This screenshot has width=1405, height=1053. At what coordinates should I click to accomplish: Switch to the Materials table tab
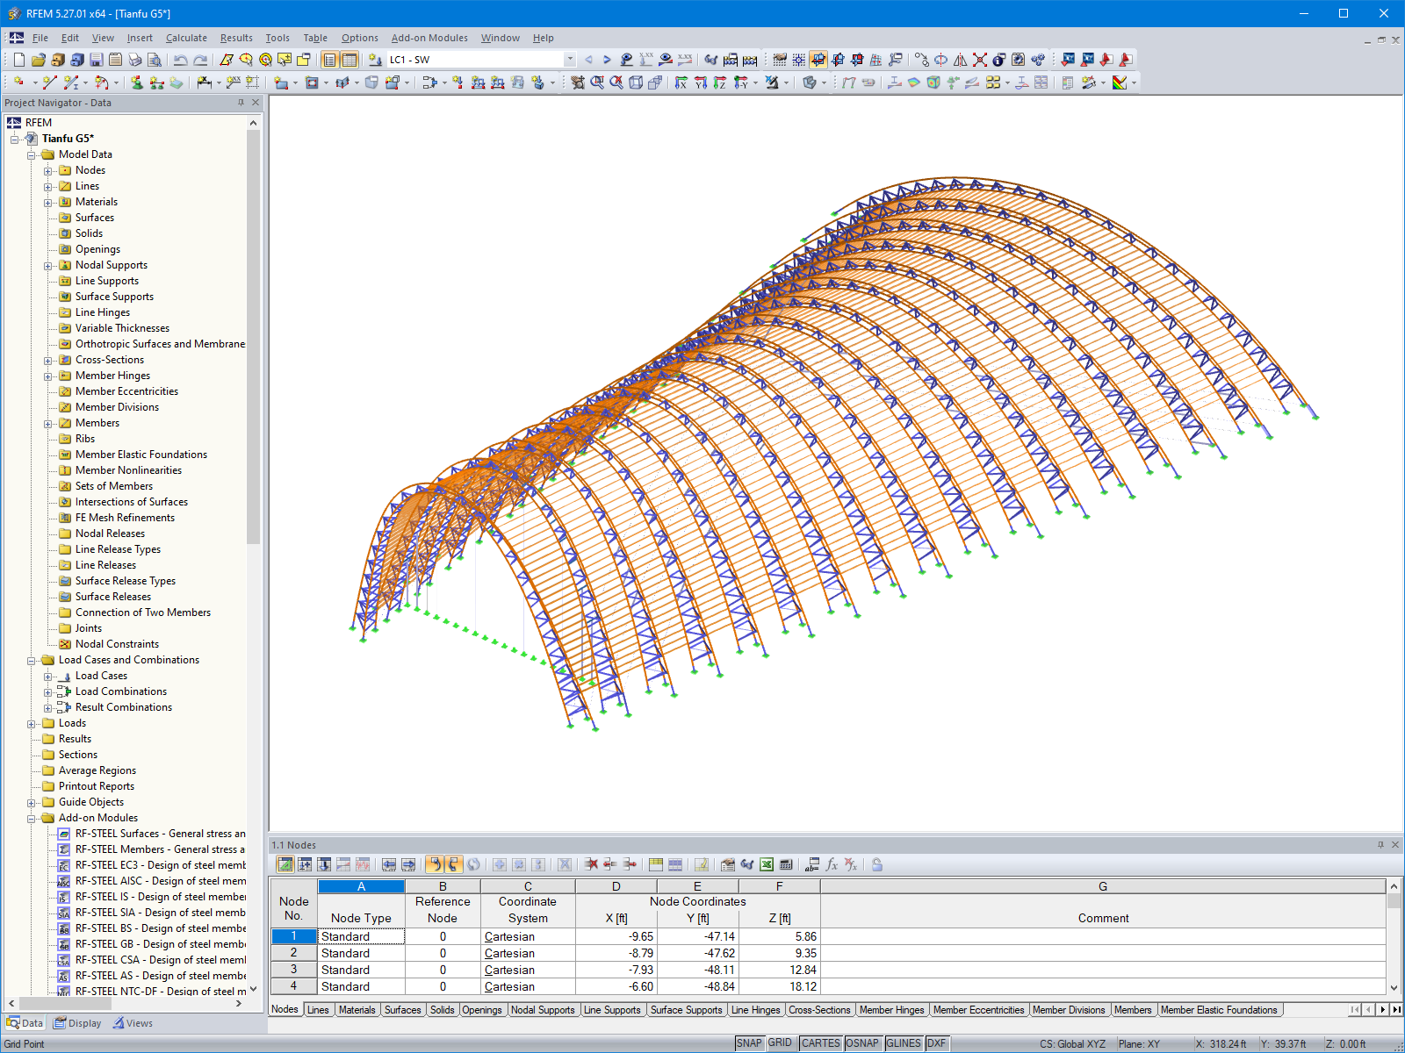(357, 1010)
